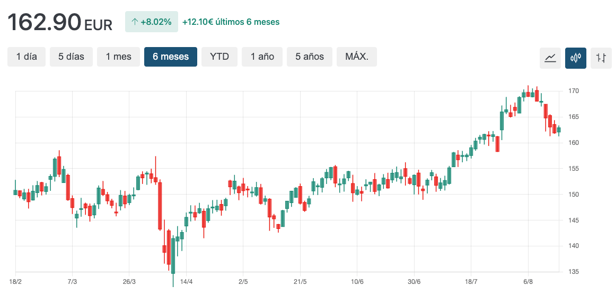Click the 2/5 date axis label
The image size is (615, 295).
(x=243, y=282)
